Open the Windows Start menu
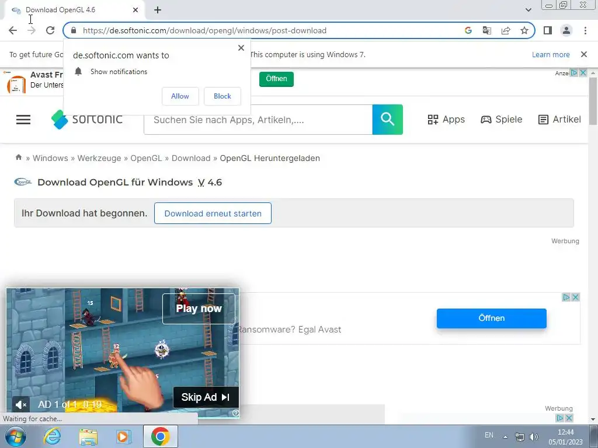Viewport: 598px width, 448px height. click(15, 436)
